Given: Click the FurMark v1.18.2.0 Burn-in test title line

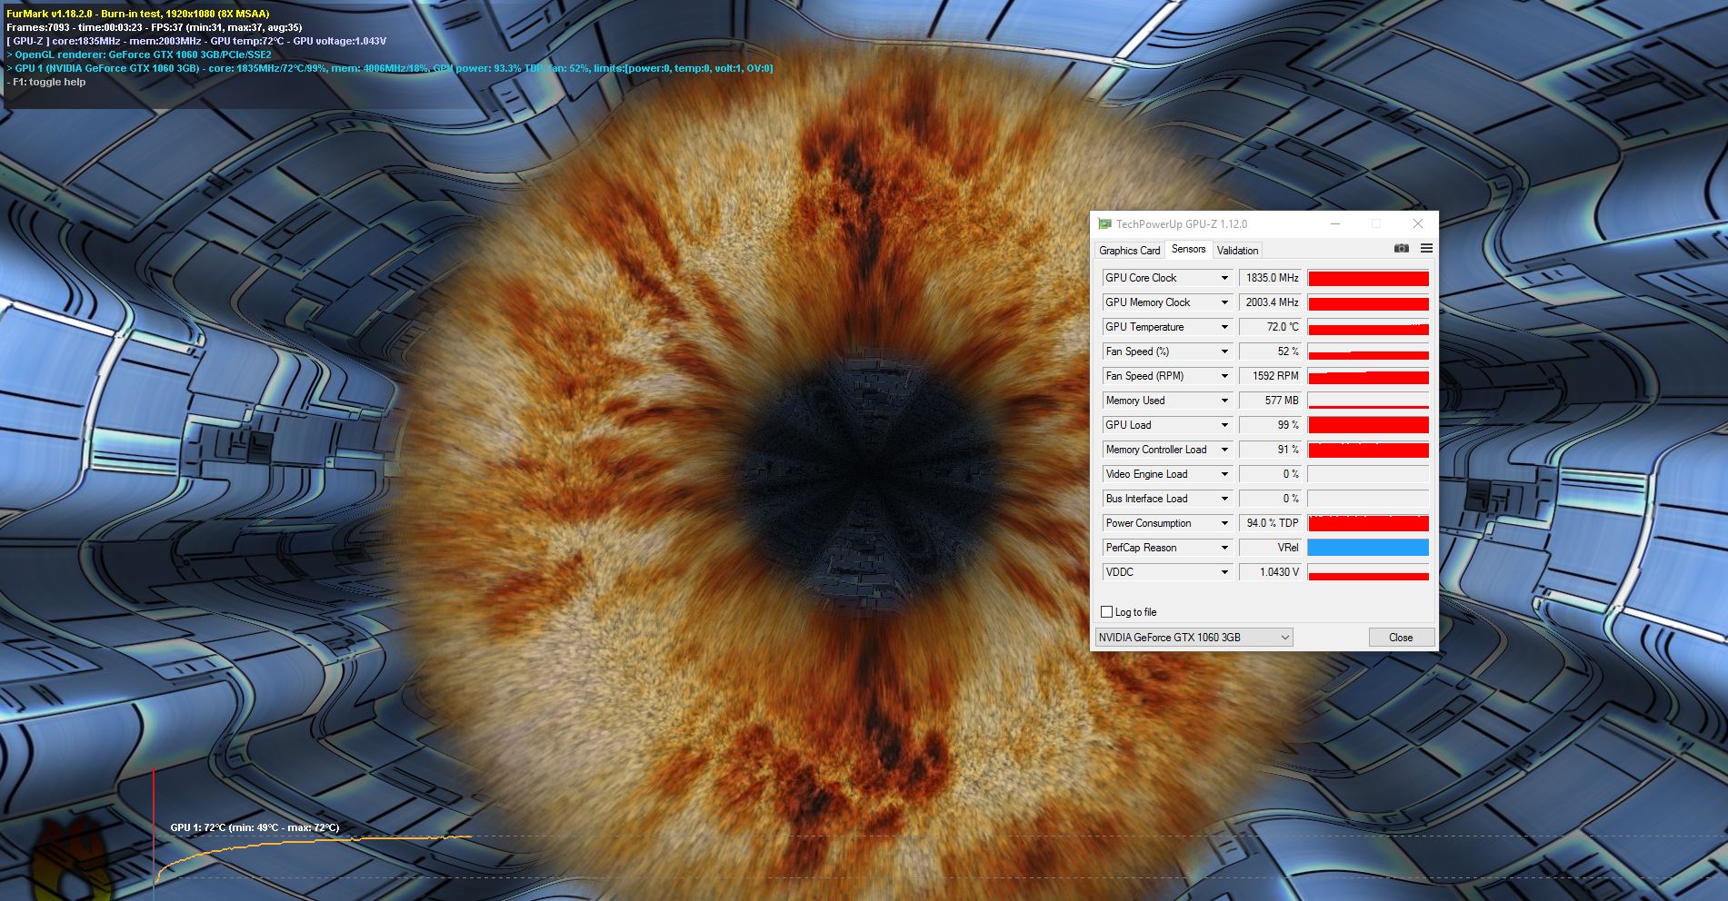Looking at the screenshot, I should coord(137,14).
